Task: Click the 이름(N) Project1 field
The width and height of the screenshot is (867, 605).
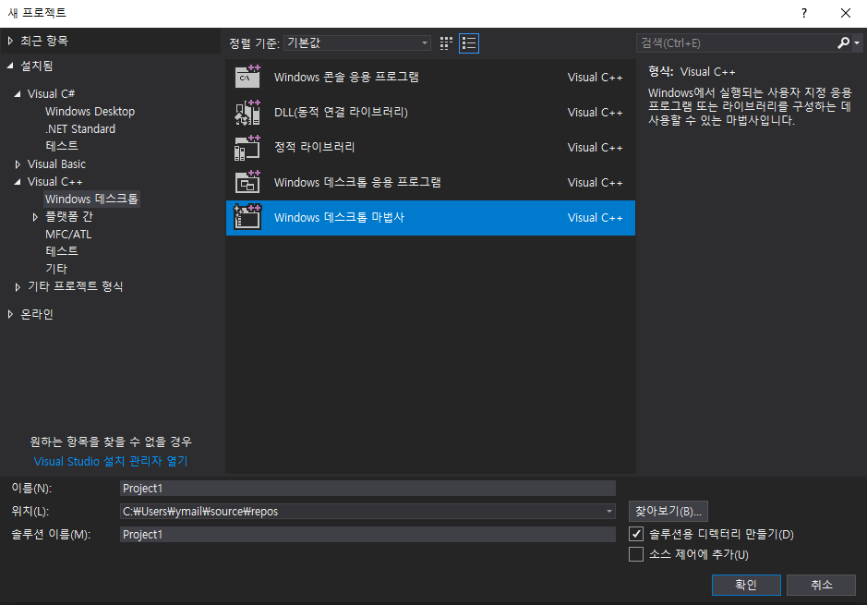Action: [x=367, y=489]
